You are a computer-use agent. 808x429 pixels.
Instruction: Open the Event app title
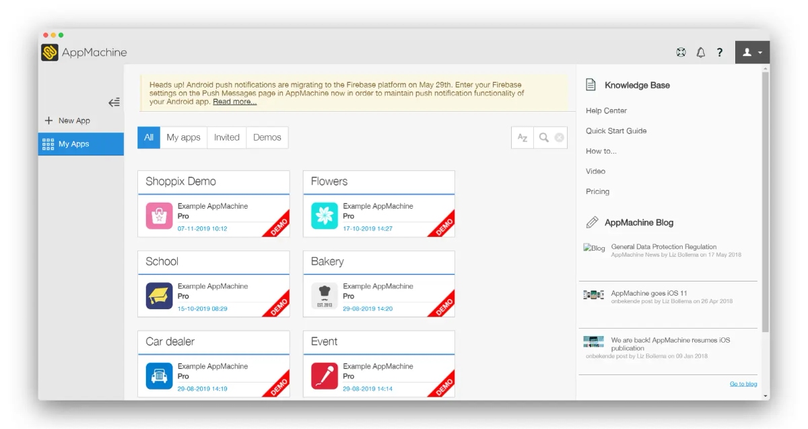coord(325,341)
